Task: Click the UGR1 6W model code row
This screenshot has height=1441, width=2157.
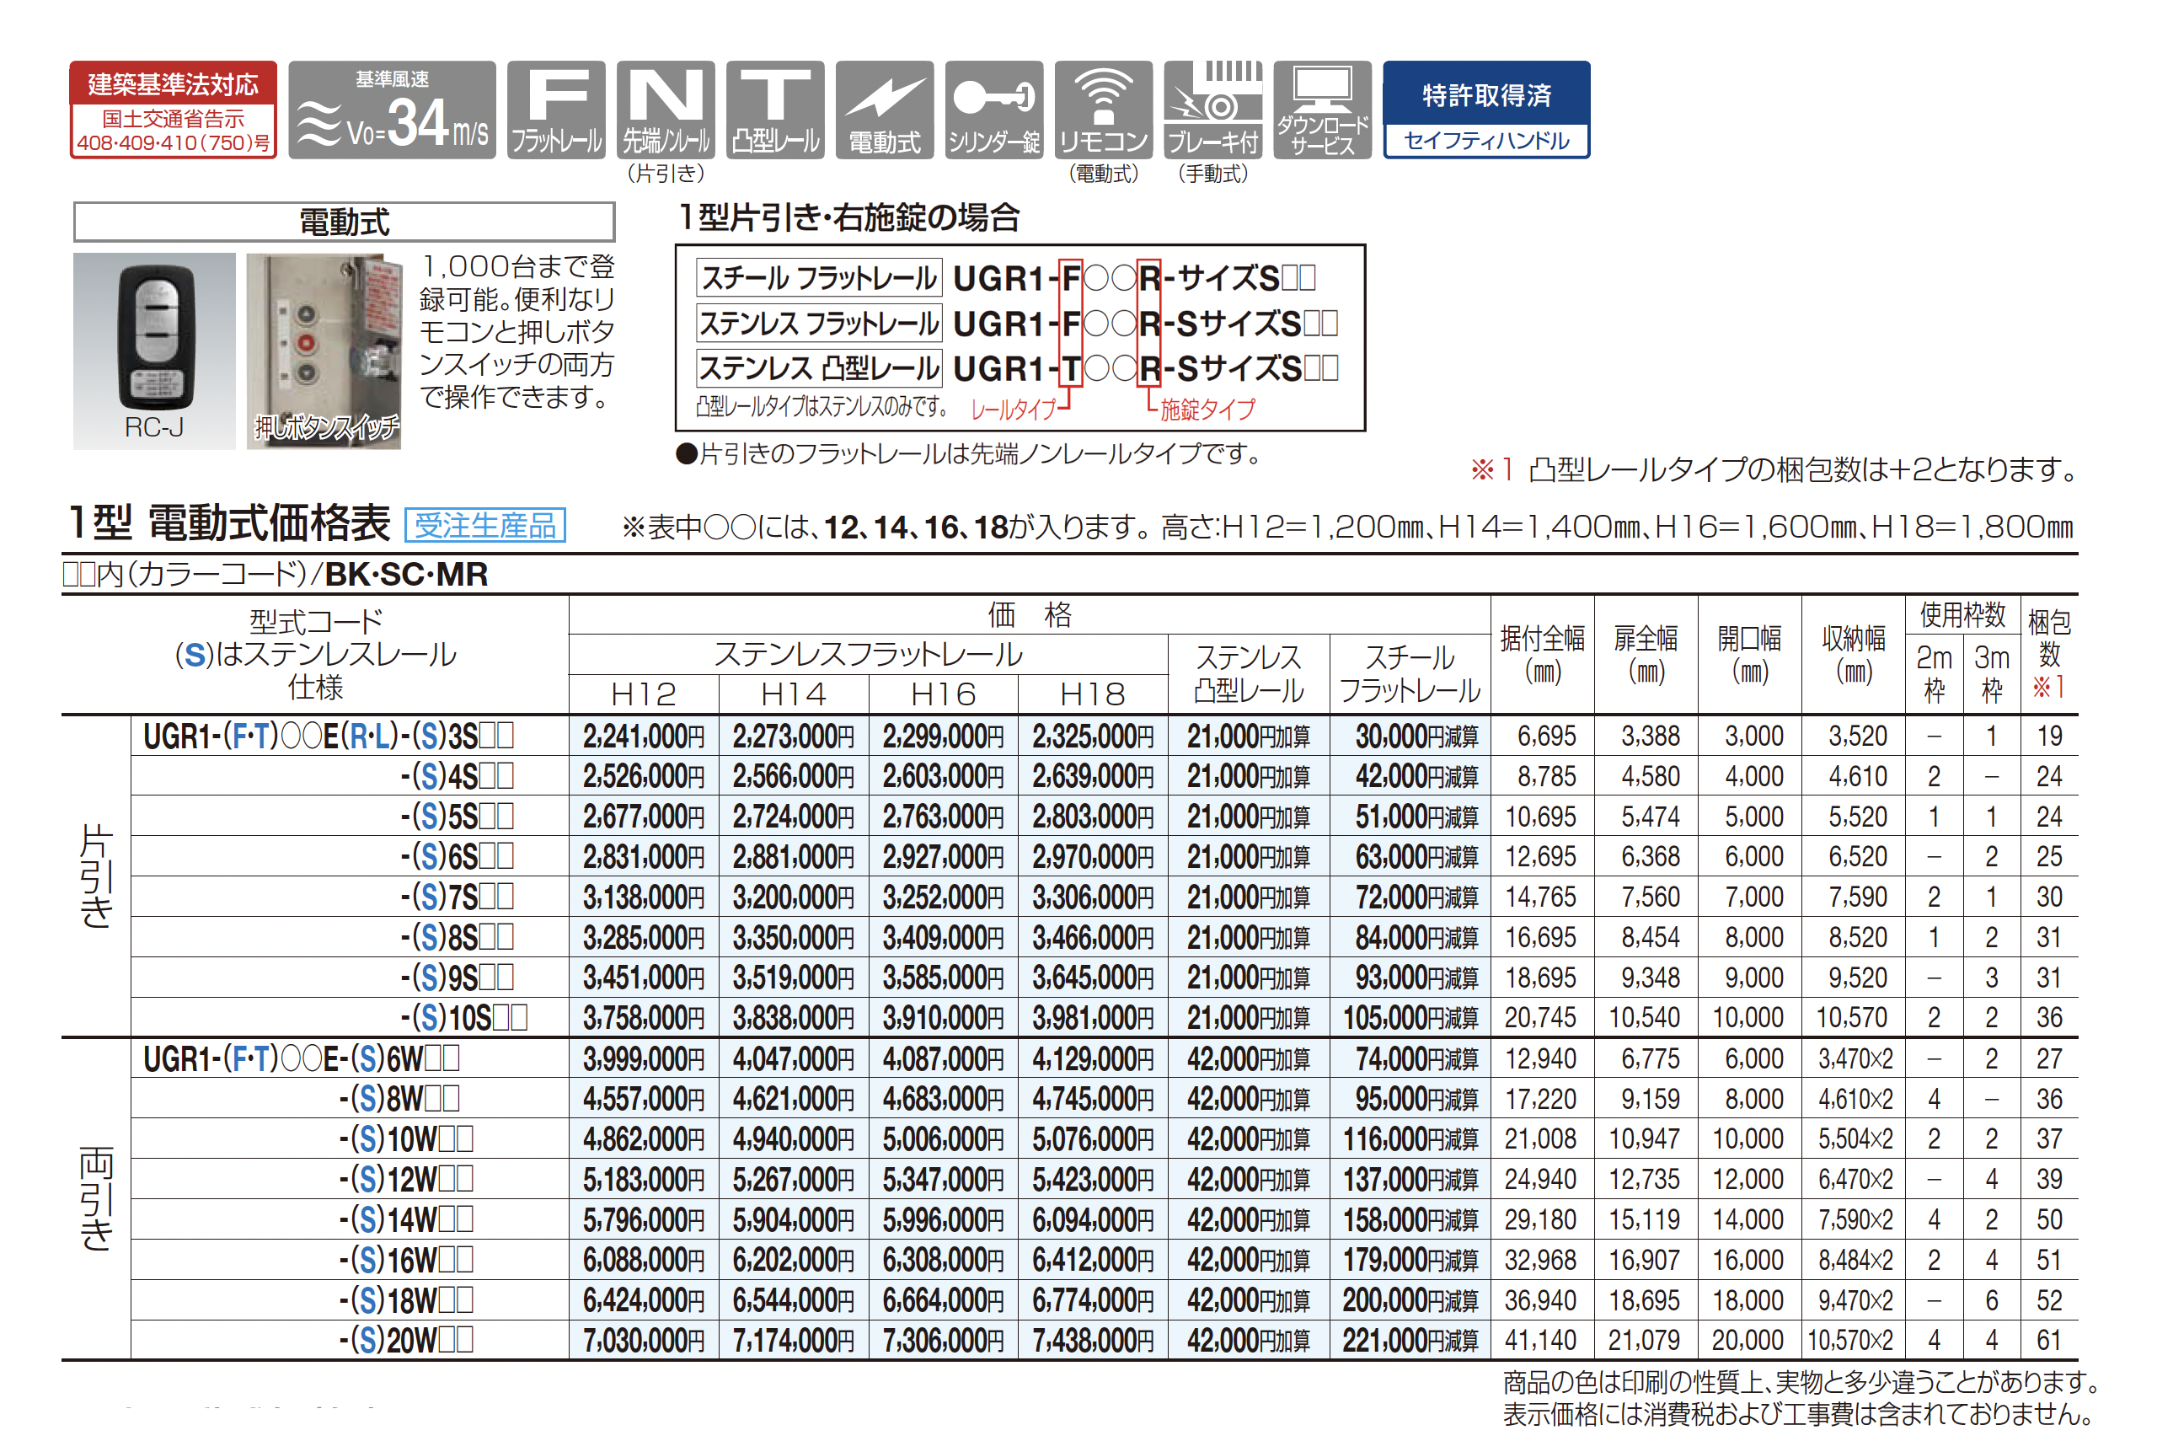Action: 302,1058
